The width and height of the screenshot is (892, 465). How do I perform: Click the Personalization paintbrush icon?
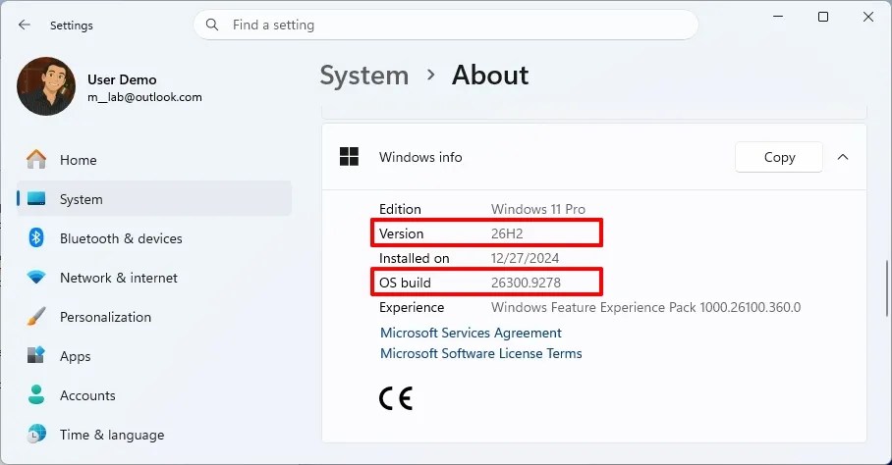pos(36,316)
